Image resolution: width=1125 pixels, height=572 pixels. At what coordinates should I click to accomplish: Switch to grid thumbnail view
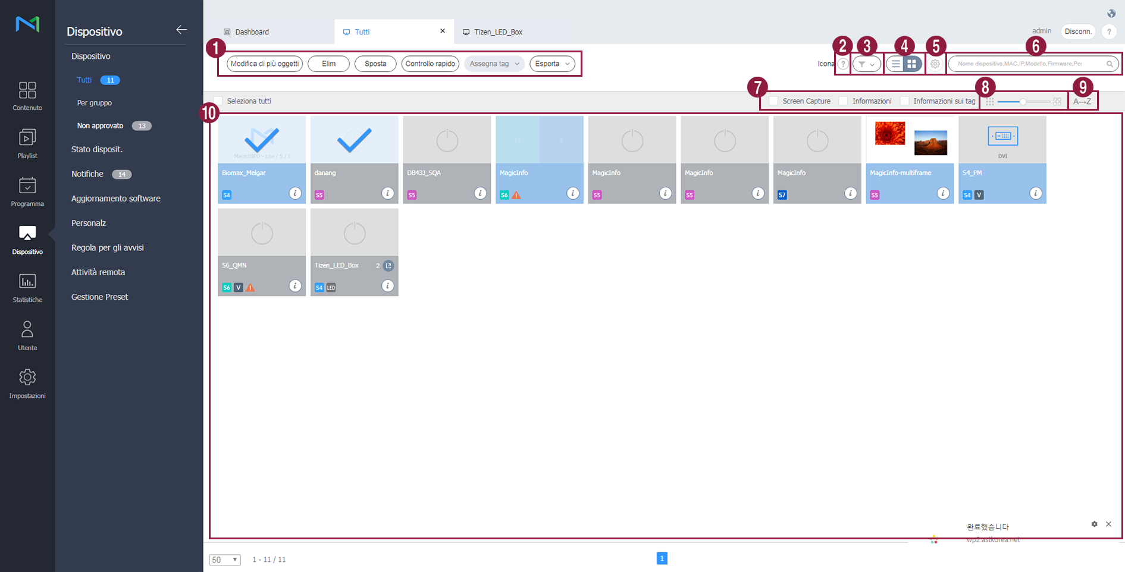coord(911,64)
